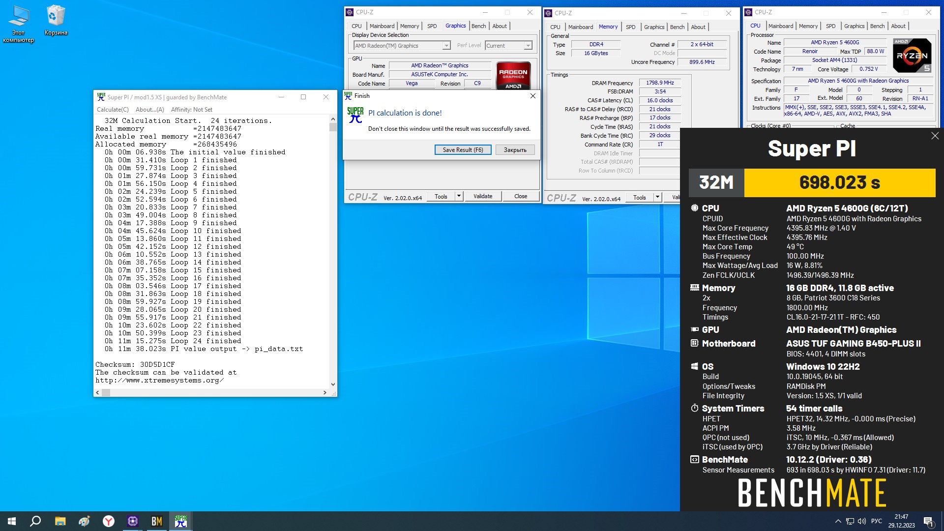Open the About...(A) menu in Super PI
This screenshot has width=944, height=531.
click(150, 110)
